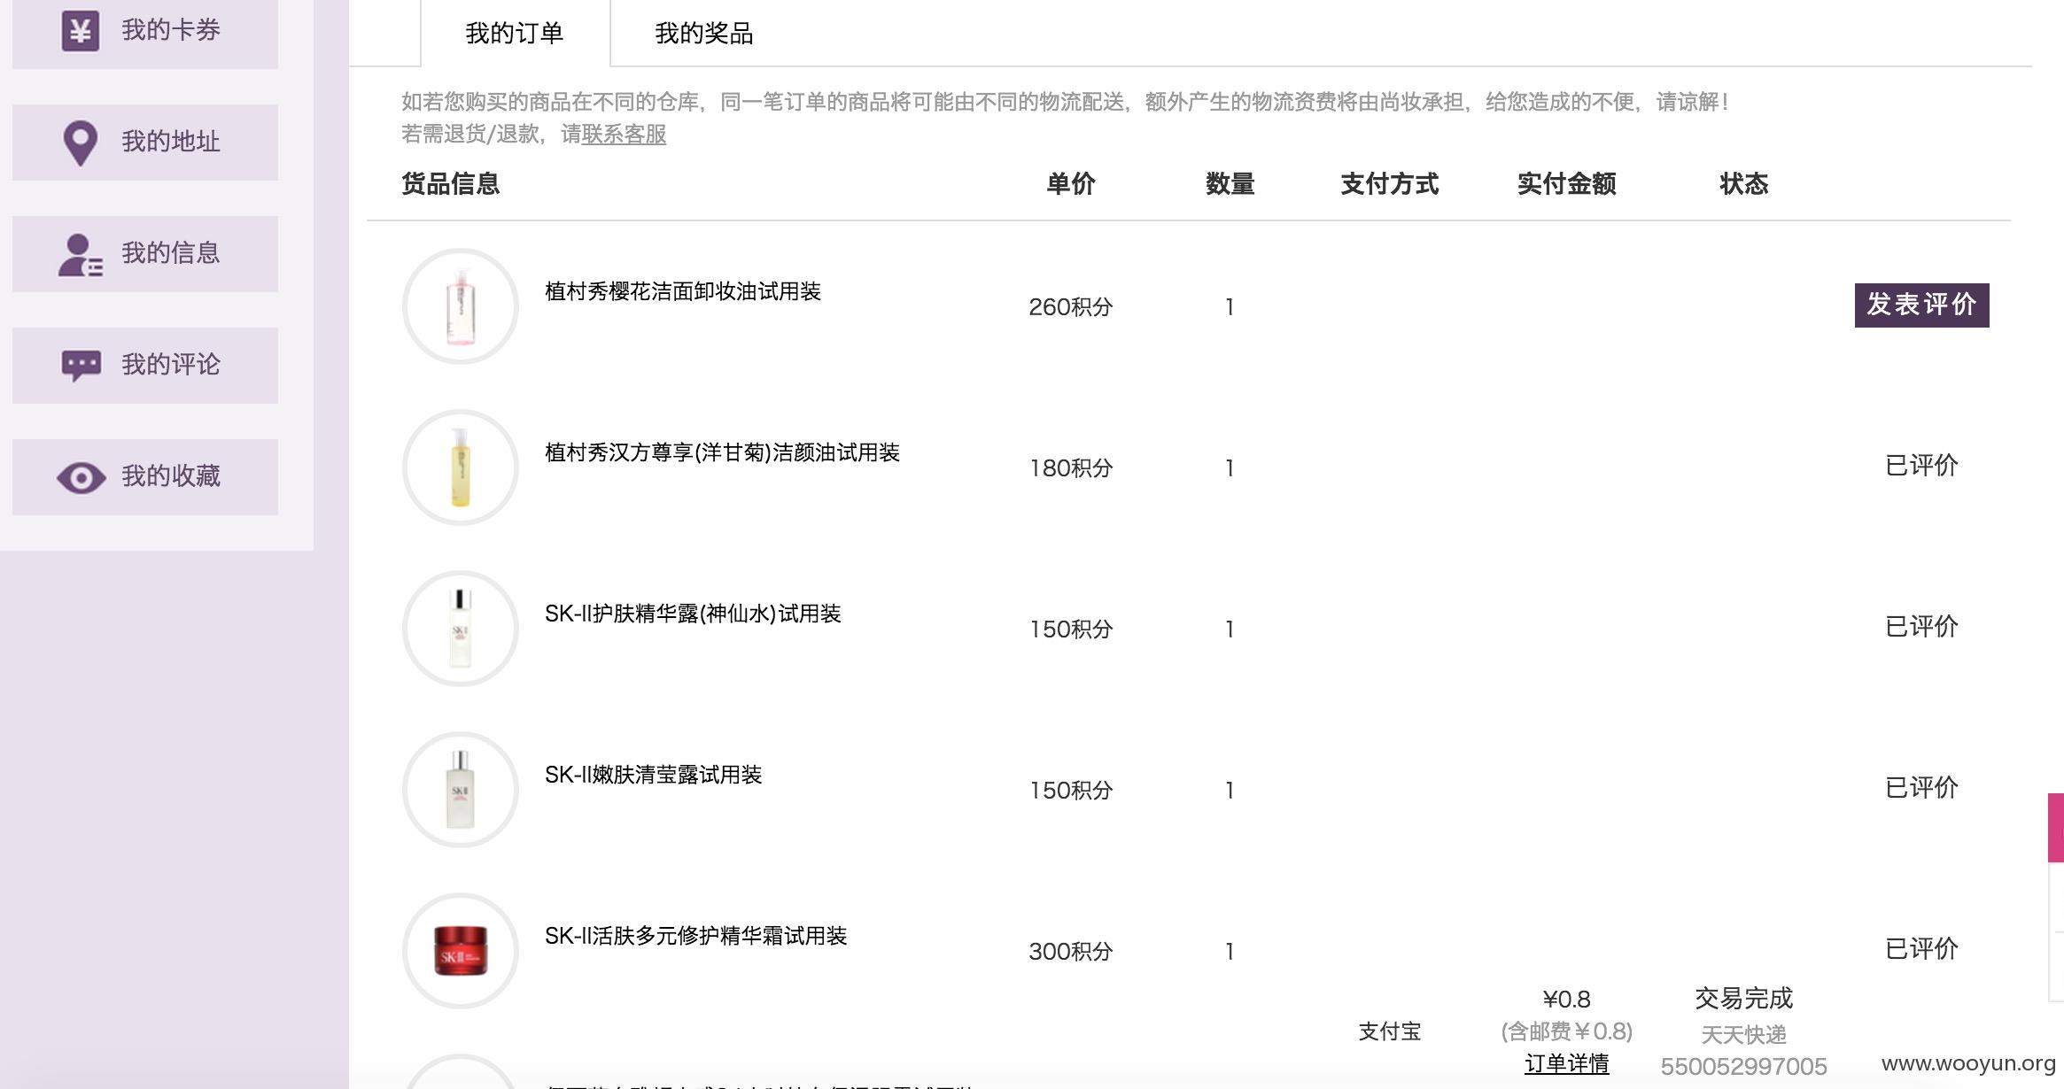Click the 货品信息 column header
The height and width of the screenshot is (1089, 2064).
pos(450,184)
